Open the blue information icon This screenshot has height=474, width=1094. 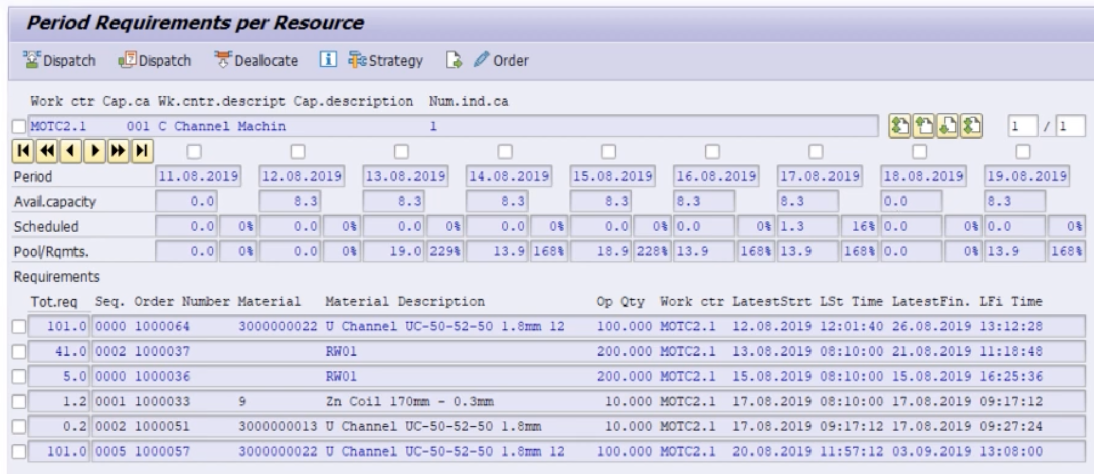[x=328, y=60]
